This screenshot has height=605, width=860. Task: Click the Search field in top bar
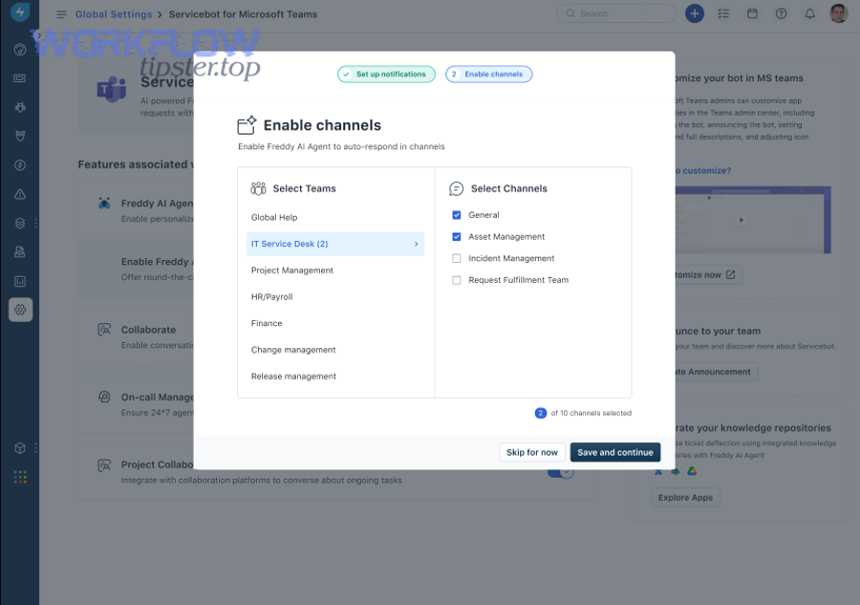(x=615, y=13)
